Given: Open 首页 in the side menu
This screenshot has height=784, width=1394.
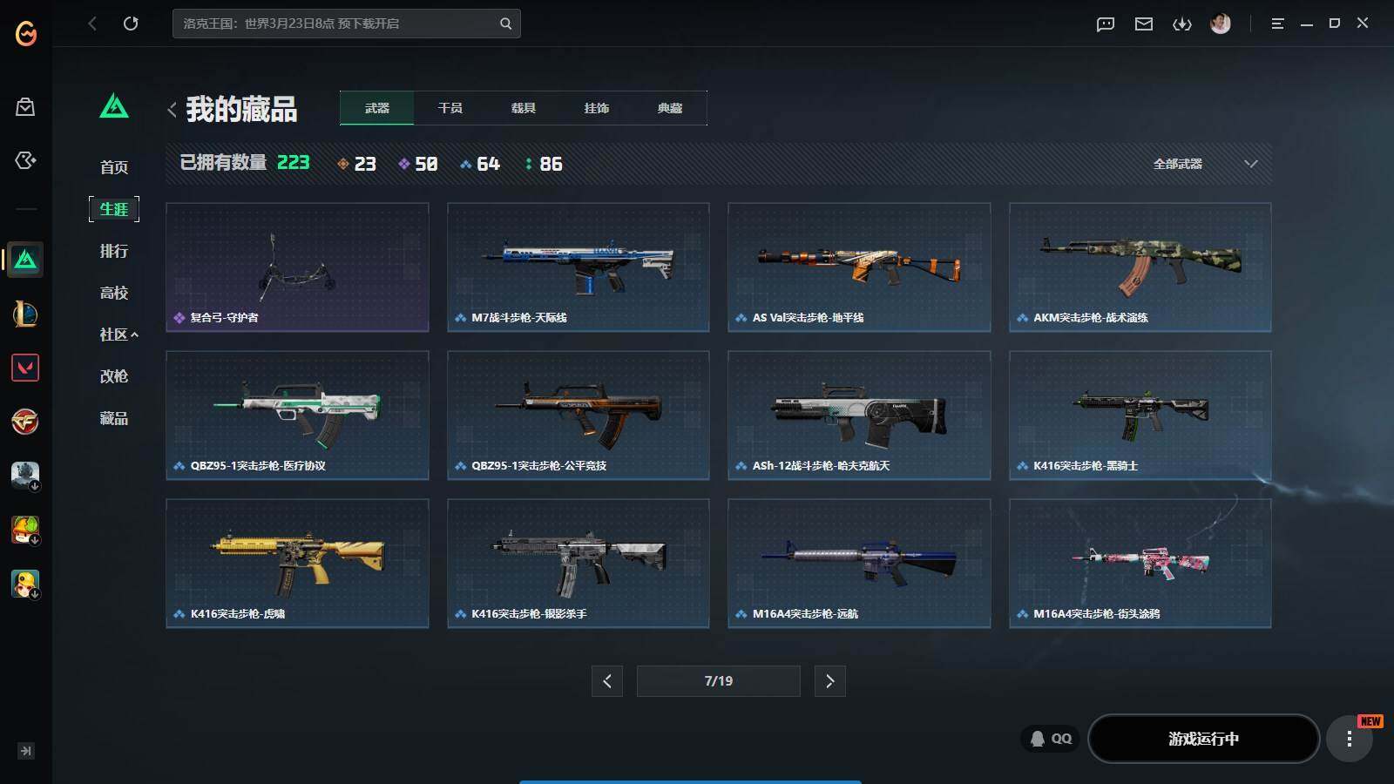Looking at the screenshot, I should pos(114,167).
